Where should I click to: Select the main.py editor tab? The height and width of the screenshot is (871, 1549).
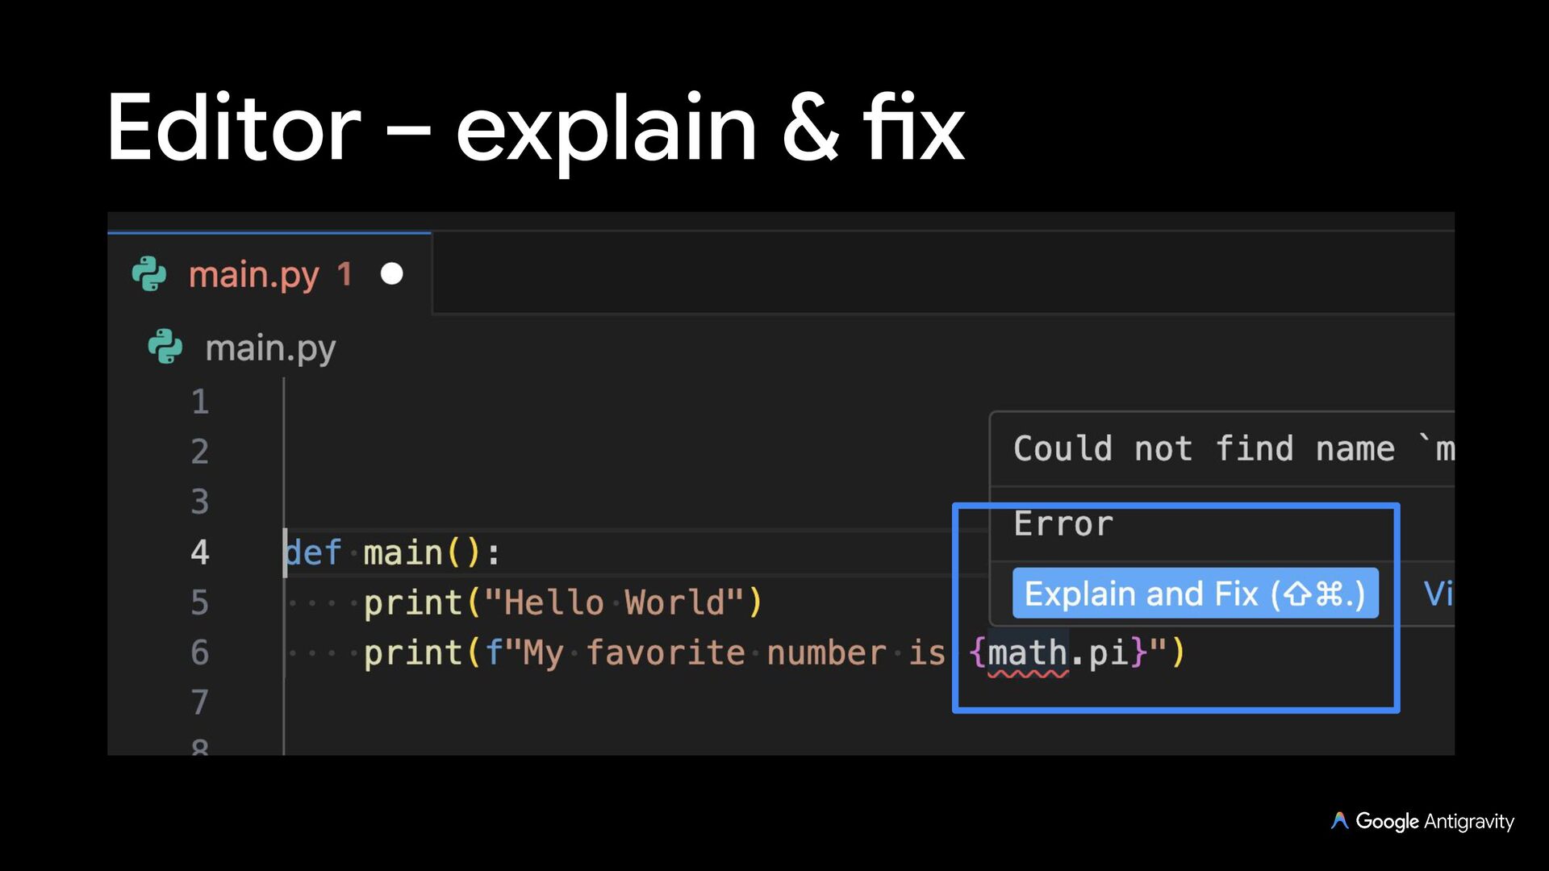[253, 275]
